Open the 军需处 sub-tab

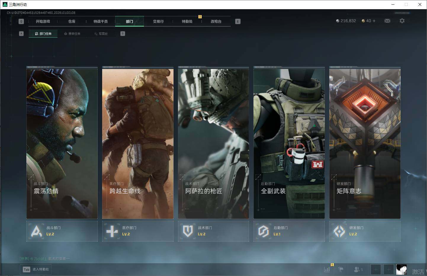pyautogui.click(x=101, y=33)
